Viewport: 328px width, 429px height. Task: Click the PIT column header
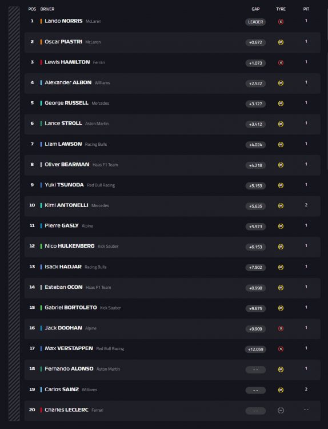[306, 9]
